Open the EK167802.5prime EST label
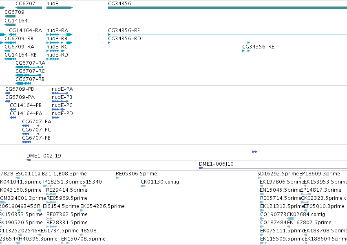Screen dimensions: 347x245 309,223
